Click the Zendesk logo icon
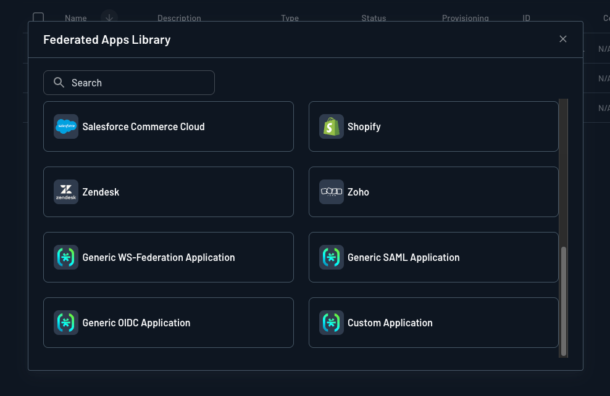This screenshot has width=610, height=396. pos(66,192)
